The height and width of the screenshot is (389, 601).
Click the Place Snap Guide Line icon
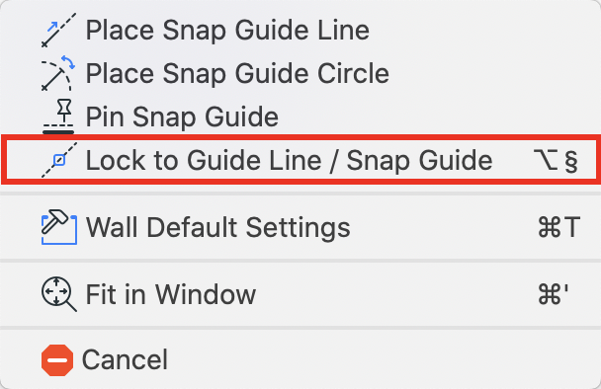point(58,31)
